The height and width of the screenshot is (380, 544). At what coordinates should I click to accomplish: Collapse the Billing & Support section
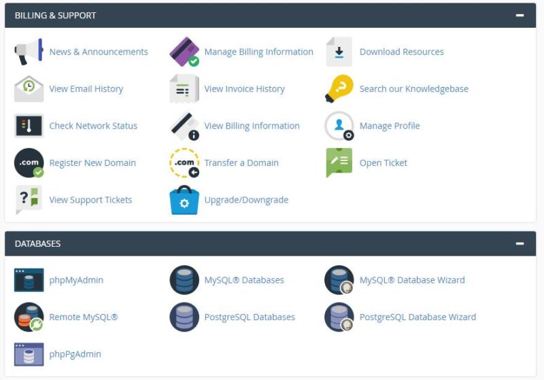[x=520, y=15]
